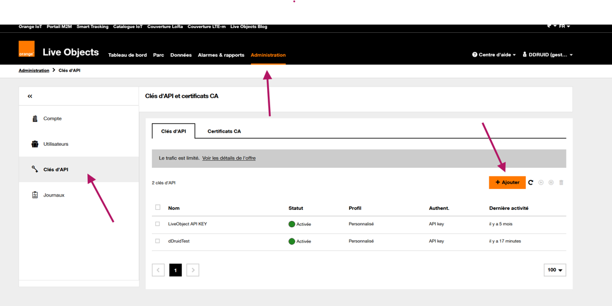Click the activate (play) key icon
Viewport: 612px width, 306px height.
click(x=541, y=182)
